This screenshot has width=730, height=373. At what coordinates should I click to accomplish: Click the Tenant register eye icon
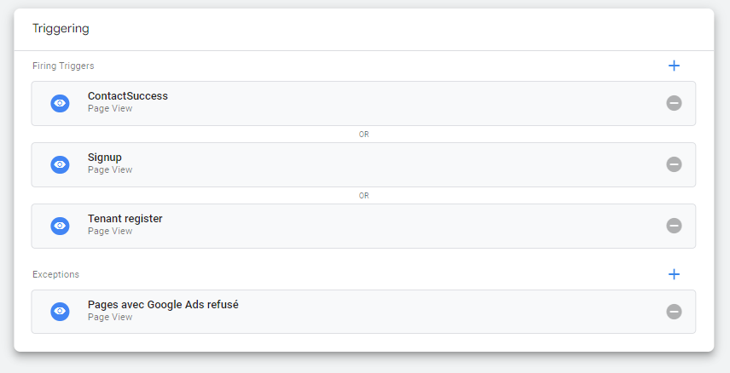coord(60,226)
